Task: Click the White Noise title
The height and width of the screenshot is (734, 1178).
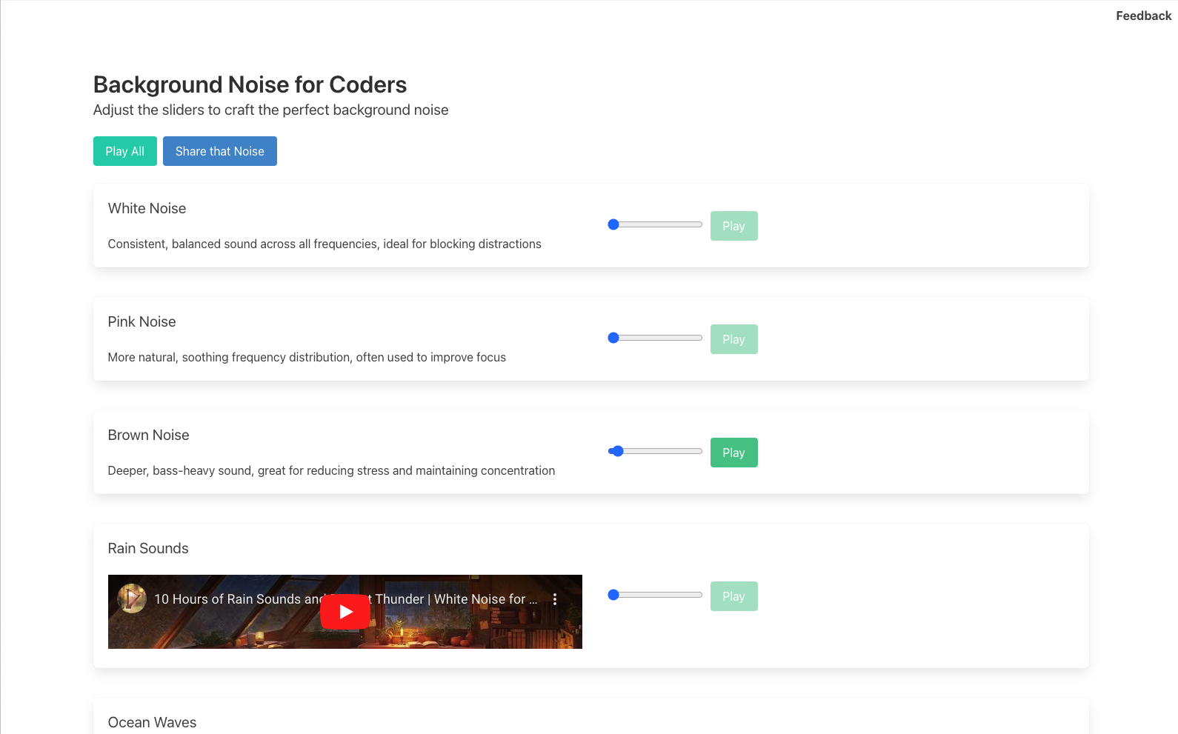Action: click(147, 208)
